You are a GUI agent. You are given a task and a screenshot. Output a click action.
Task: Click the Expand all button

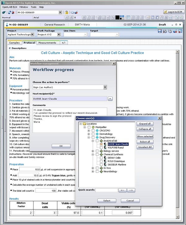pyautogui.click(x=145, y=124)
